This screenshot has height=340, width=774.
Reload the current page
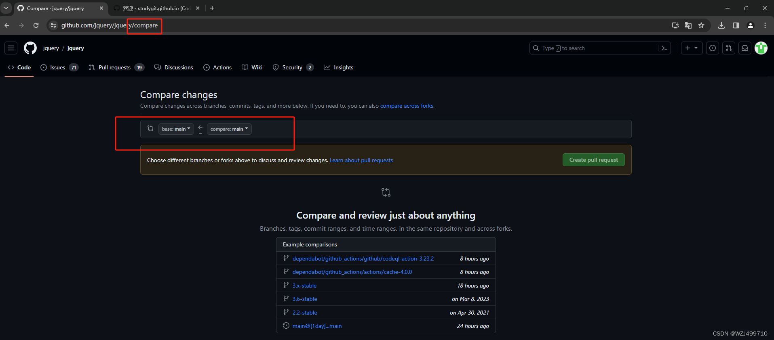click(36, 25)
